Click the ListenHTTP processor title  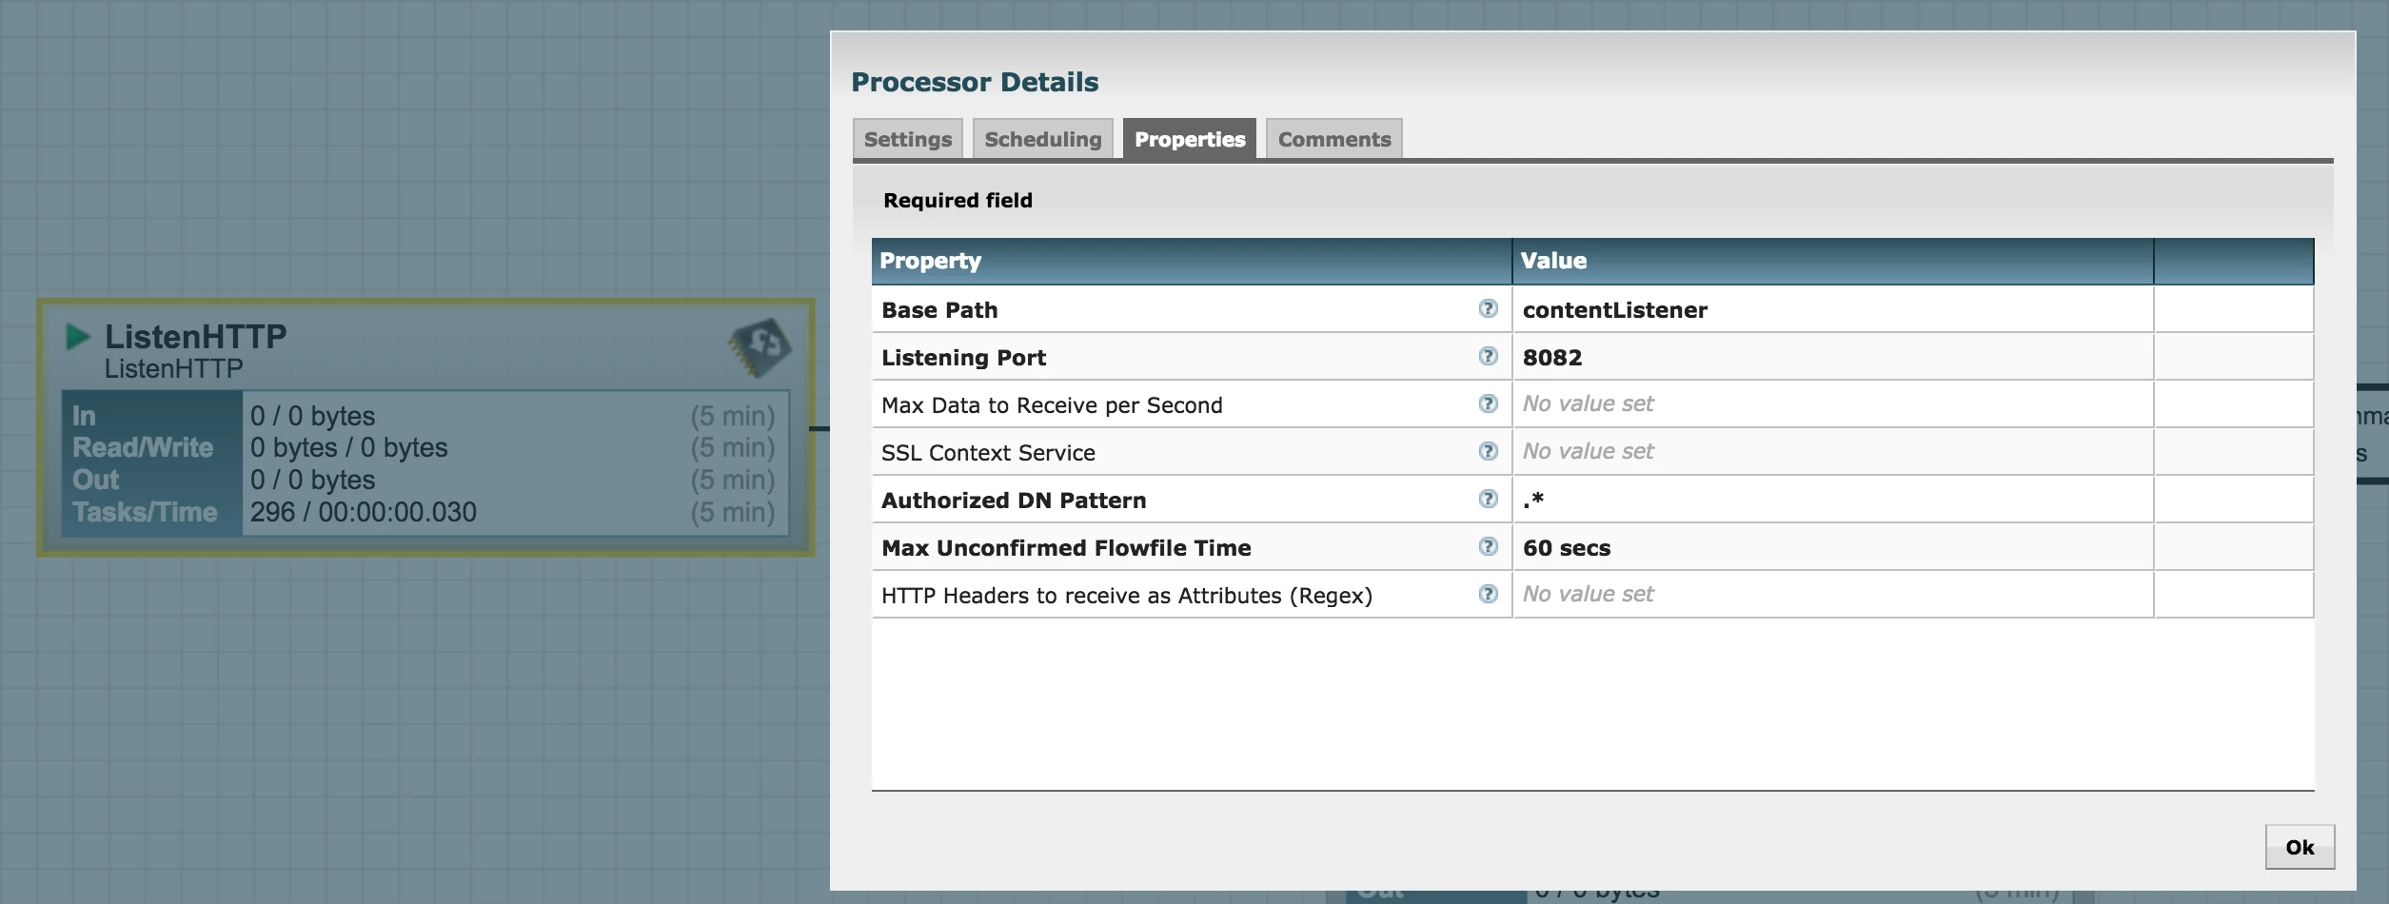195,336
